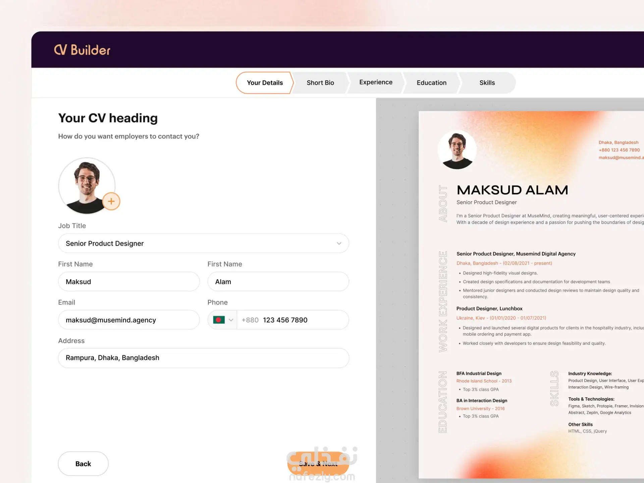Click the 'Phone' field label
Viewport: 644px width, 483px height.
pos(218,302)
